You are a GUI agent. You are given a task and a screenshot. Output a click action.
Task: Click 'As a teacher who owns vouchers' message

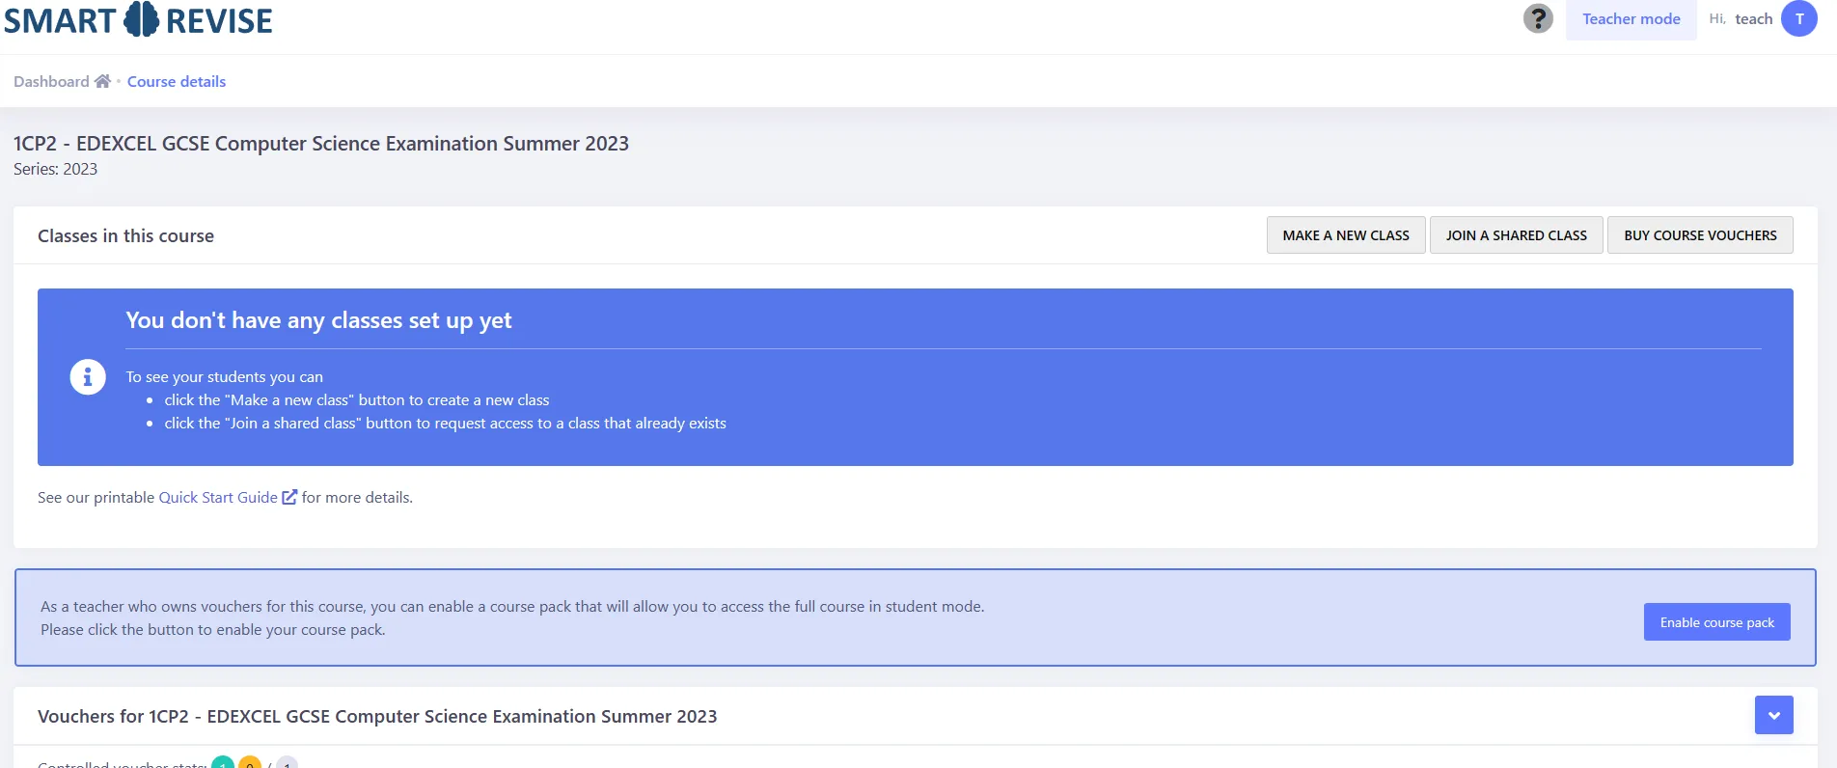click(512, 617)
